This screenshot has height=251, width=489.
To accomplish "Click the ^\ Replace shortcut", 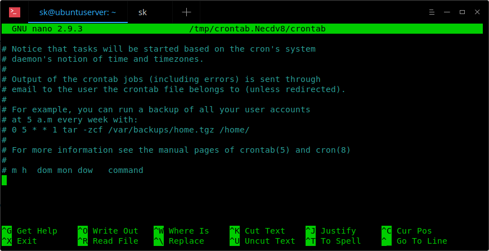I will (x=179, y=241).
